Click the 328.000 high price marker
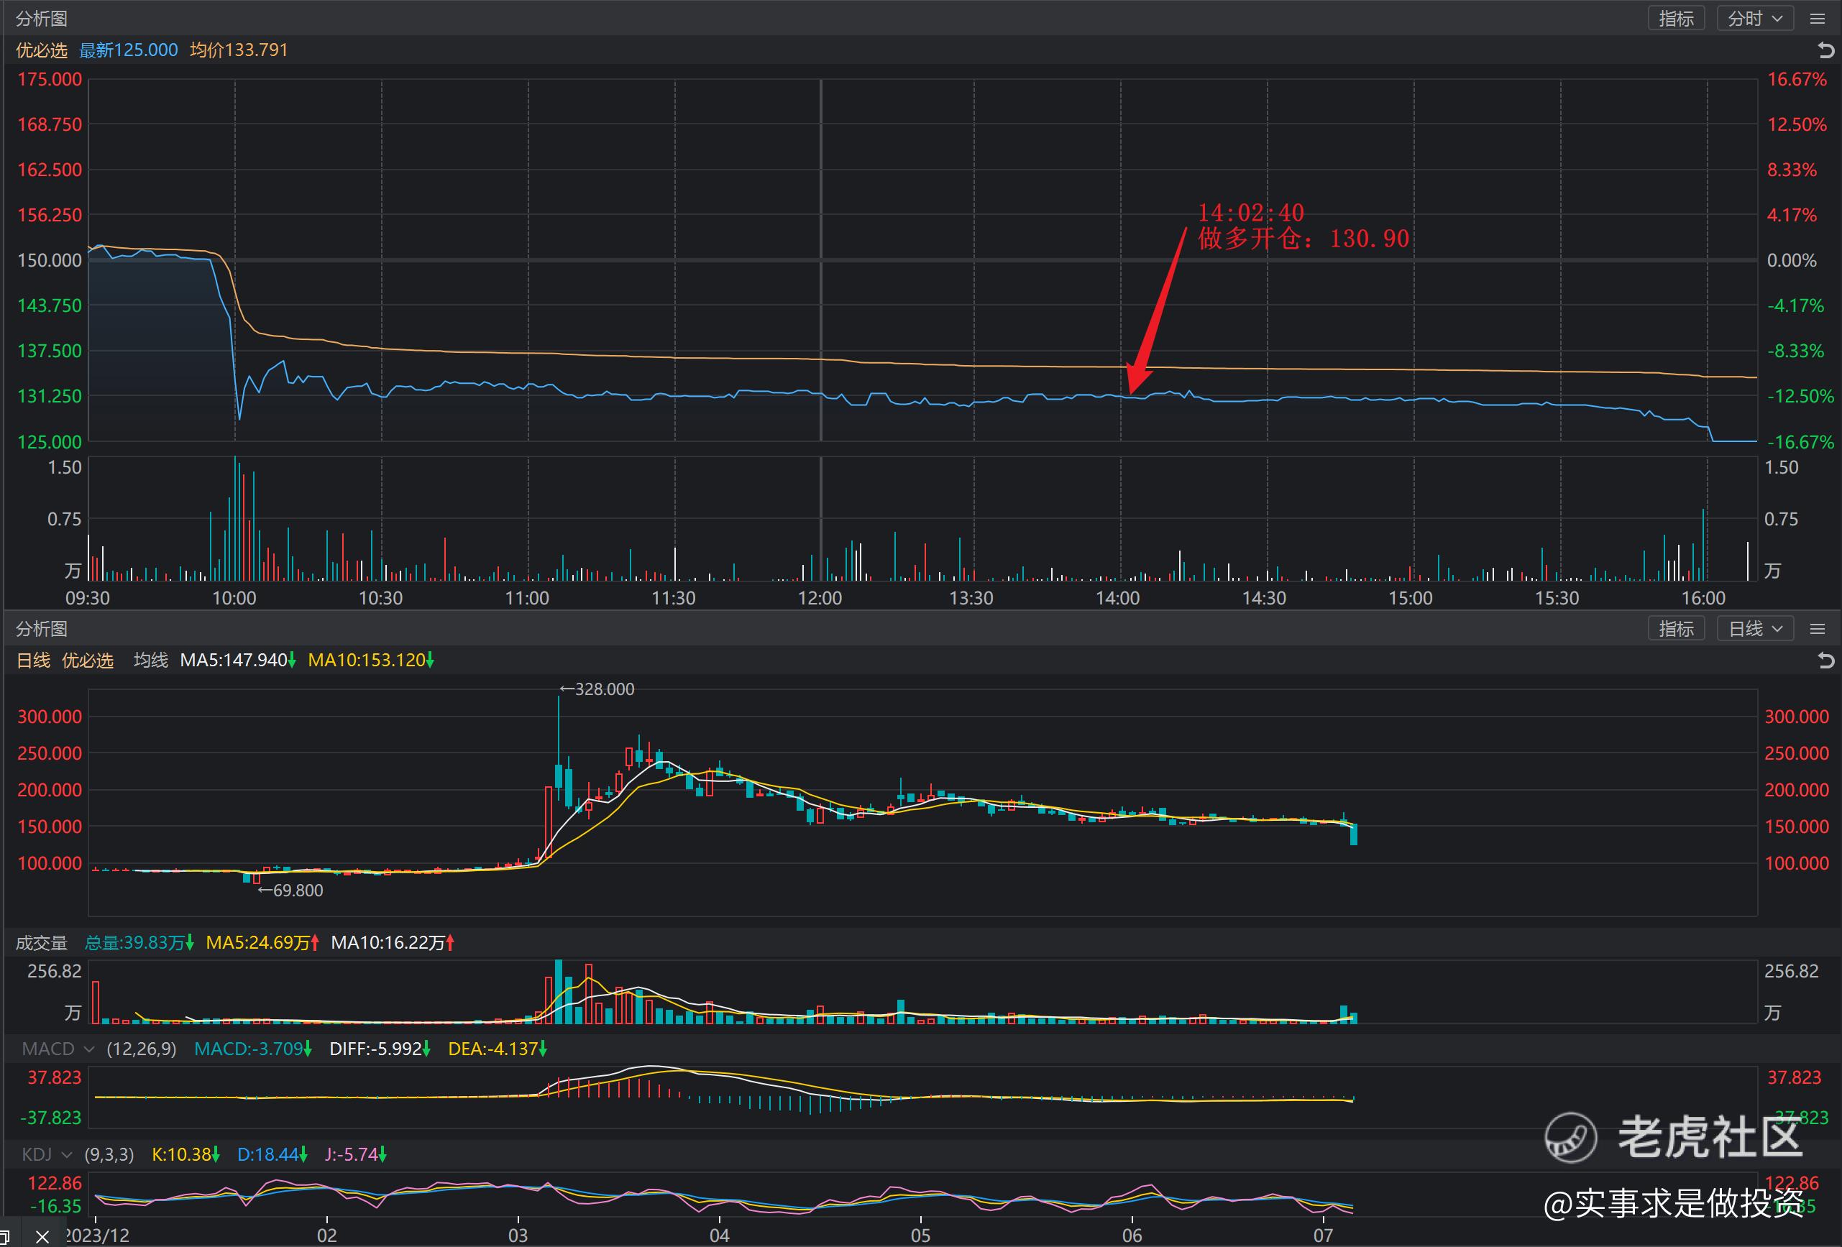This screenshot has width=1842, height=1247. click(x=597, y=689)
